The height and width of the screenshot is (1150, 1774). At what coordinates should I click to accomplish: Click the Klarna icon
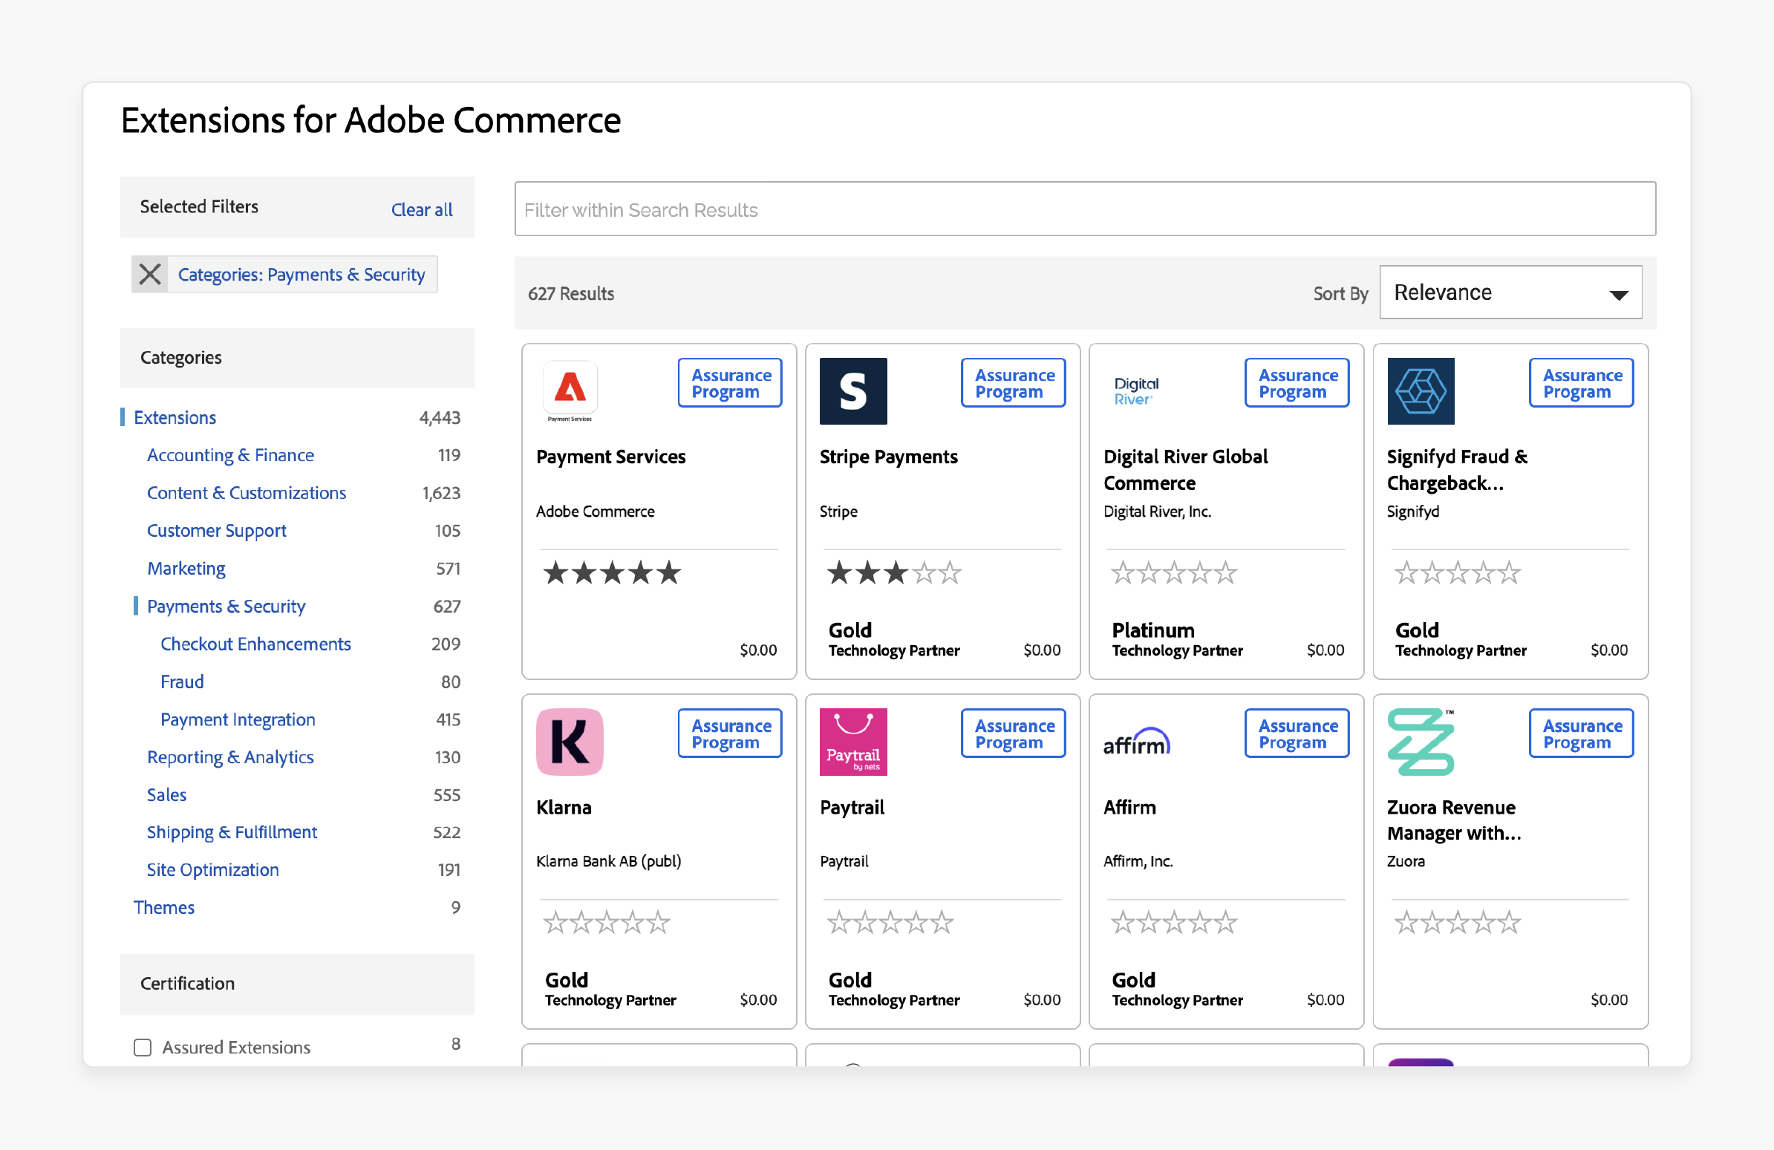(570, 742)
